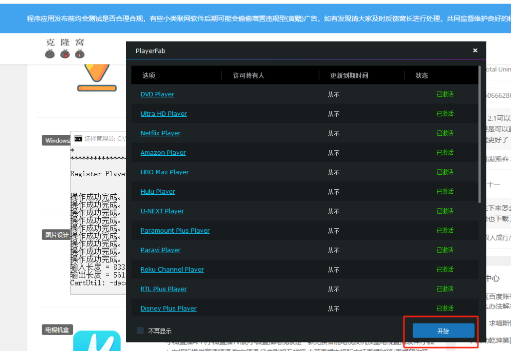This screenshot has height=351, width=511.
Task: Open the Paravi Player link
Action: point(160,250)
